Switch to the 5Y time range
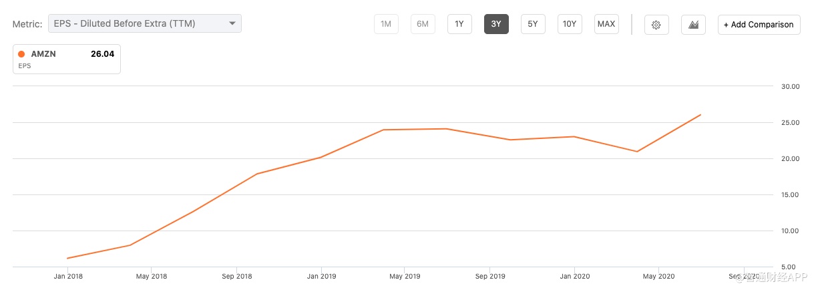Viewport: 814px width, 290px height. coord(533,24)
